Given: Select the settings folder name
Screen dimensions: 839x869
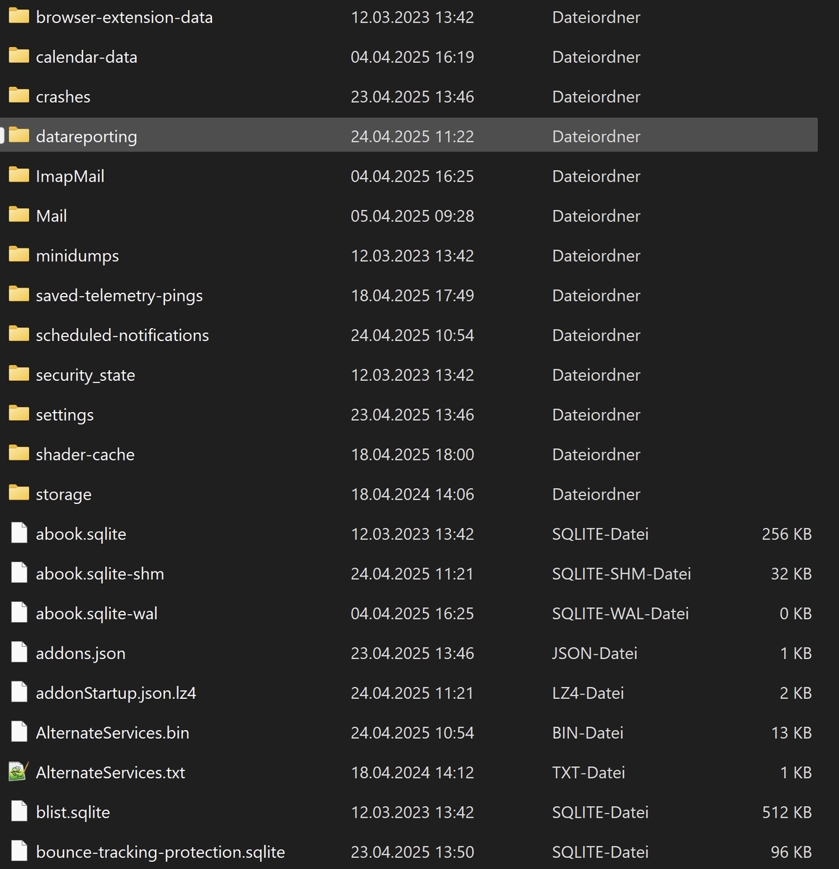Looking at the screenshot, I should pyautogui.click(x=65, y=416).
